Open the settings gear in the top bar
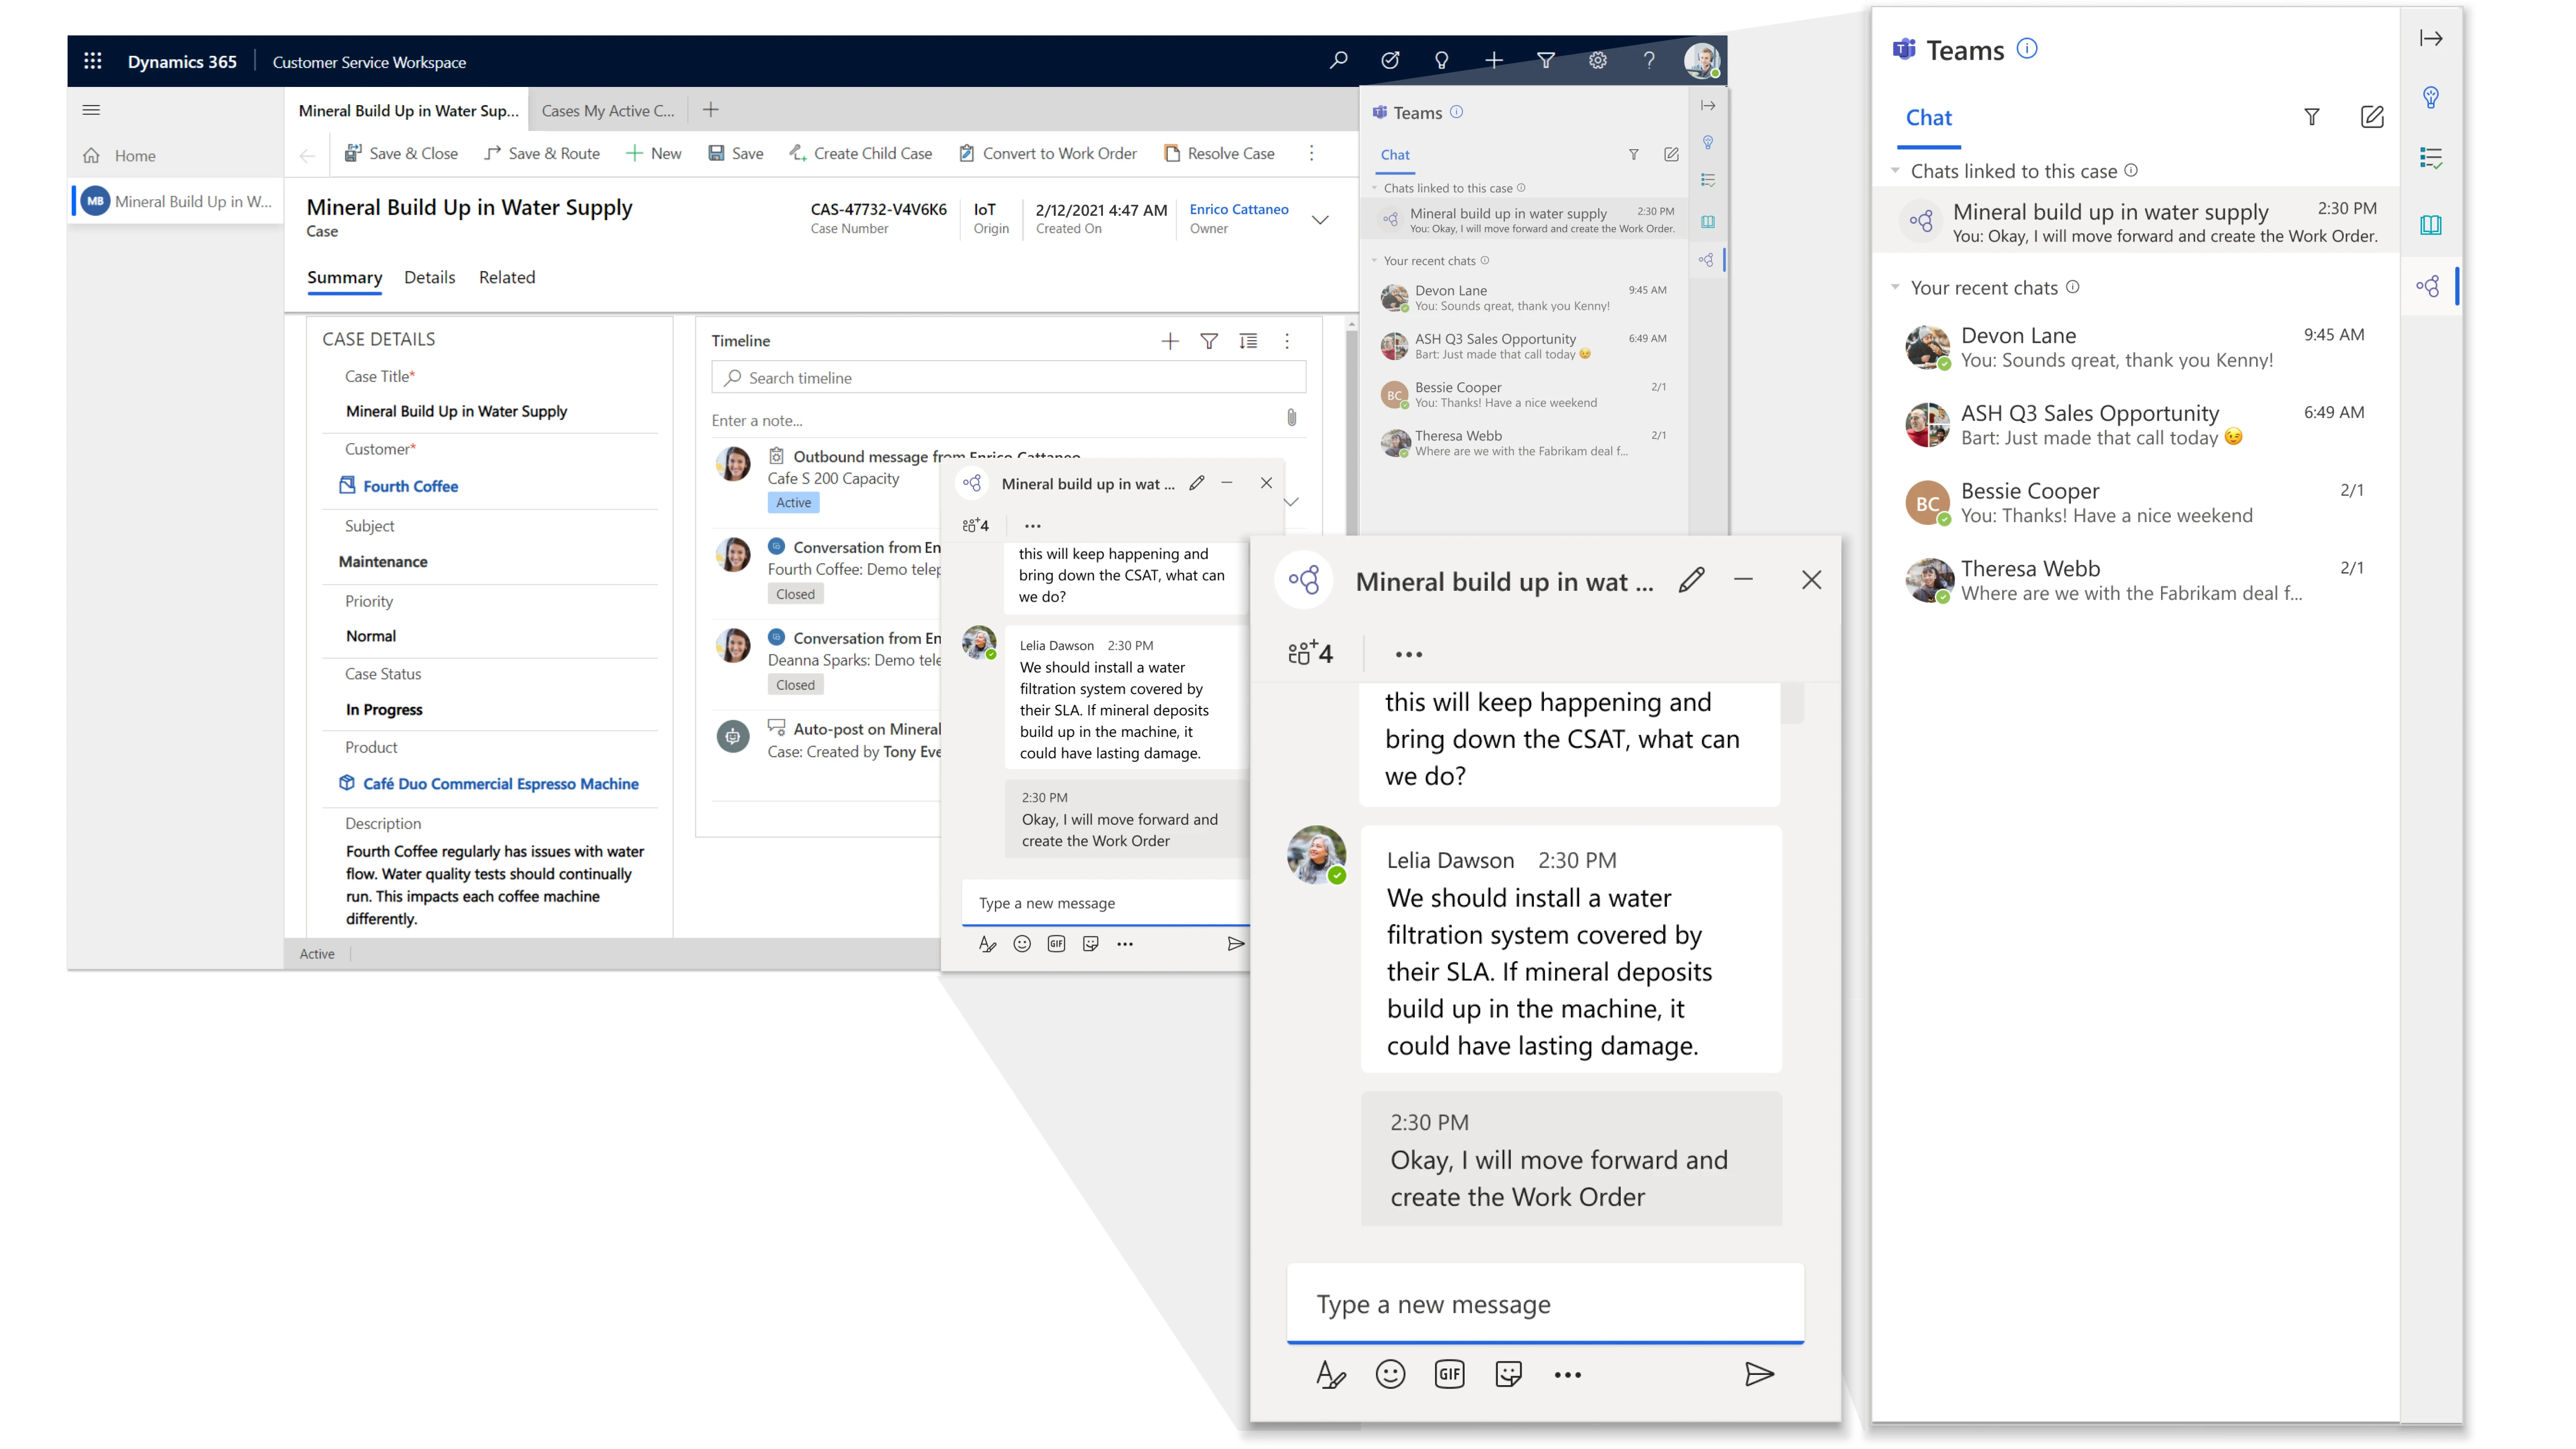This screenshot has width=2576, height=1449. [1597, 60]
